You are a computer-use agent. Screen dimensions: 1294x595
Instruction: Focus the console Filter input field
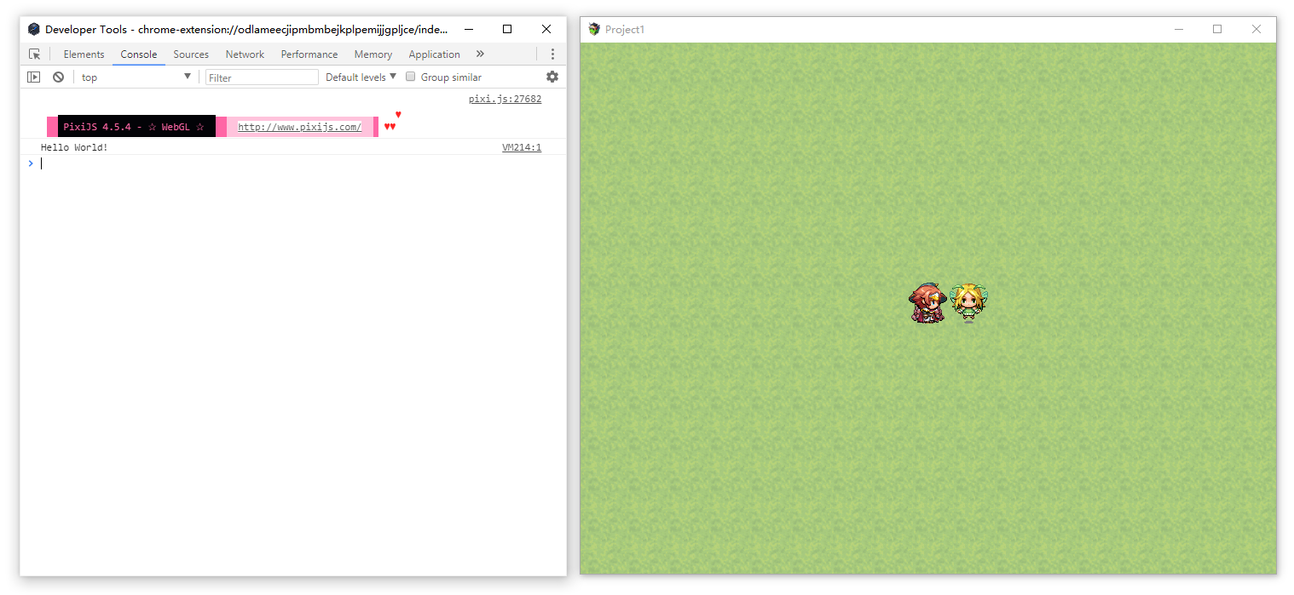(x=262, y=77)
